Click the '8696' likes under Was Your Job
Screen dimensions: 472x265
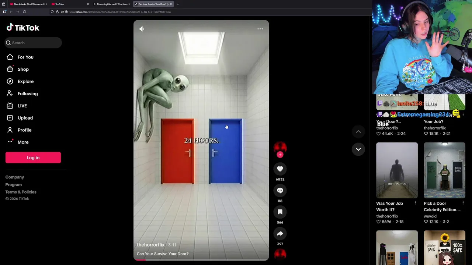(386, 222)
